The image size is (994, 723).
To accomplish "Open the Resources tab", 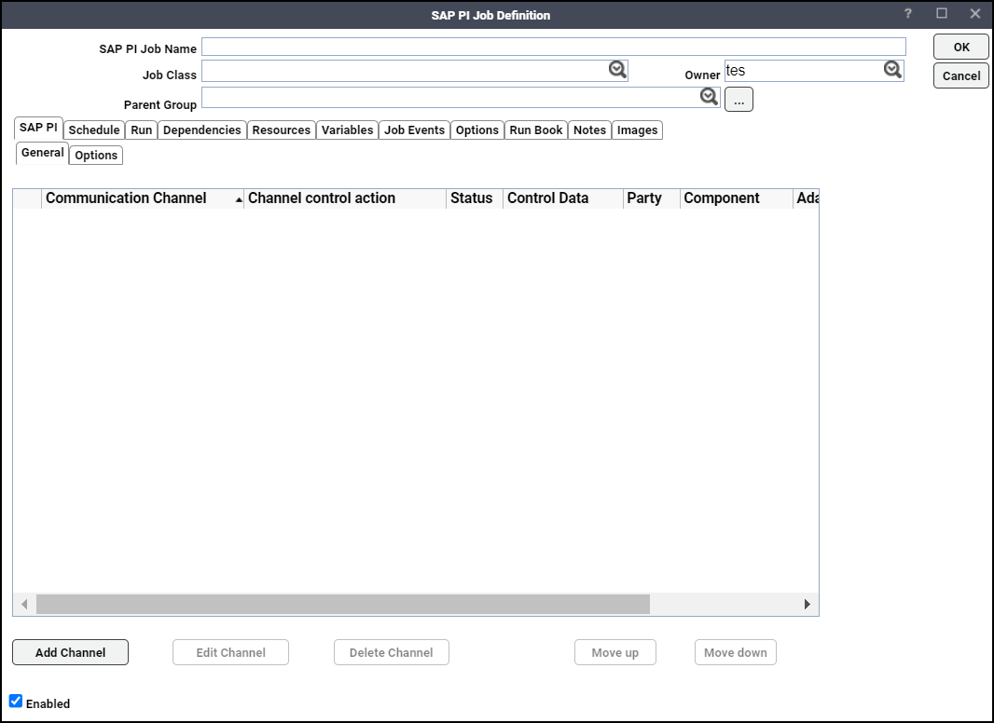I will point(282,130).
